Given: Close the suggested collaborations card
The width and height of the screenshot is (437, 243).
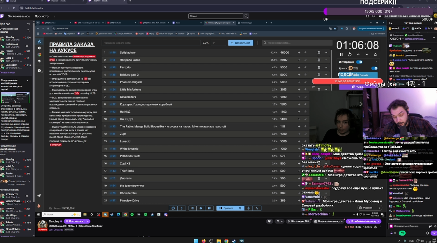Looking at the screenshot, I should pyautogui.click(x=28, y=80).
